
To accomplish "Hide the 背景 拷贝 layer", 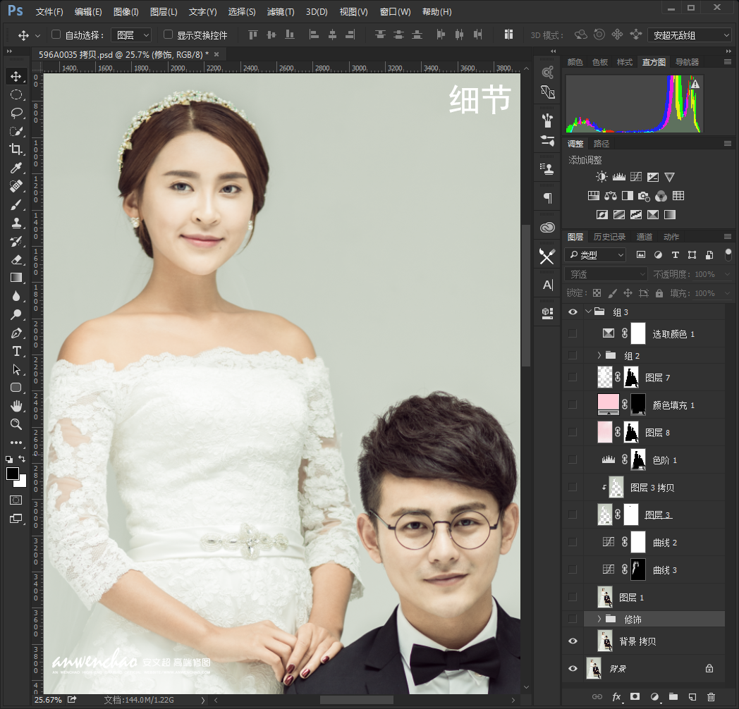I will 573,641.
